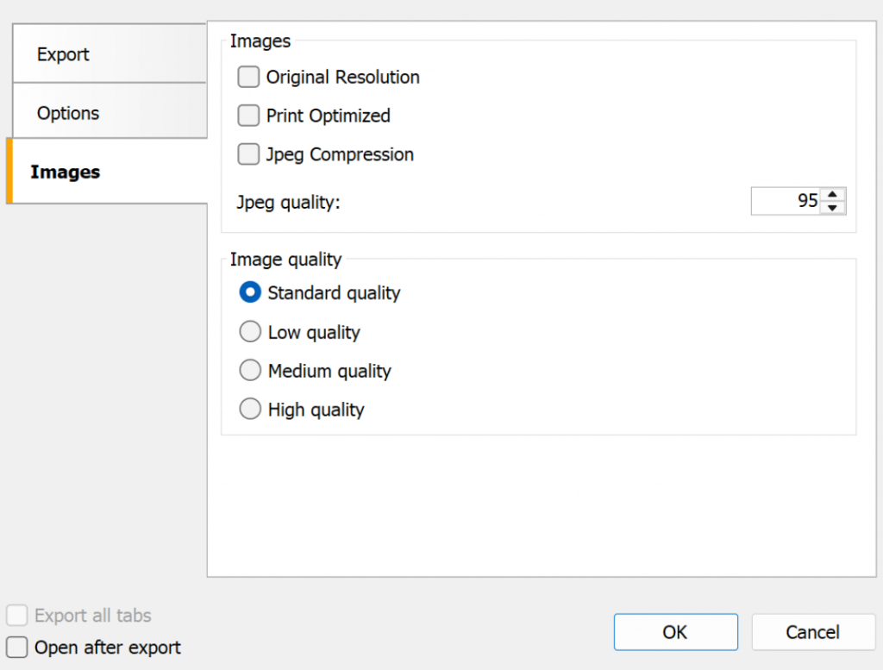The width and height of the screenshot is (883, 670).
Task: Enable the Original Resolution checkbox
Action: pyautogui.click(x=248, y=78)
